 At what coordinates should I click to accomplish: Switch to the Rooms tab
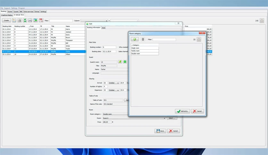tap(10, 12)
